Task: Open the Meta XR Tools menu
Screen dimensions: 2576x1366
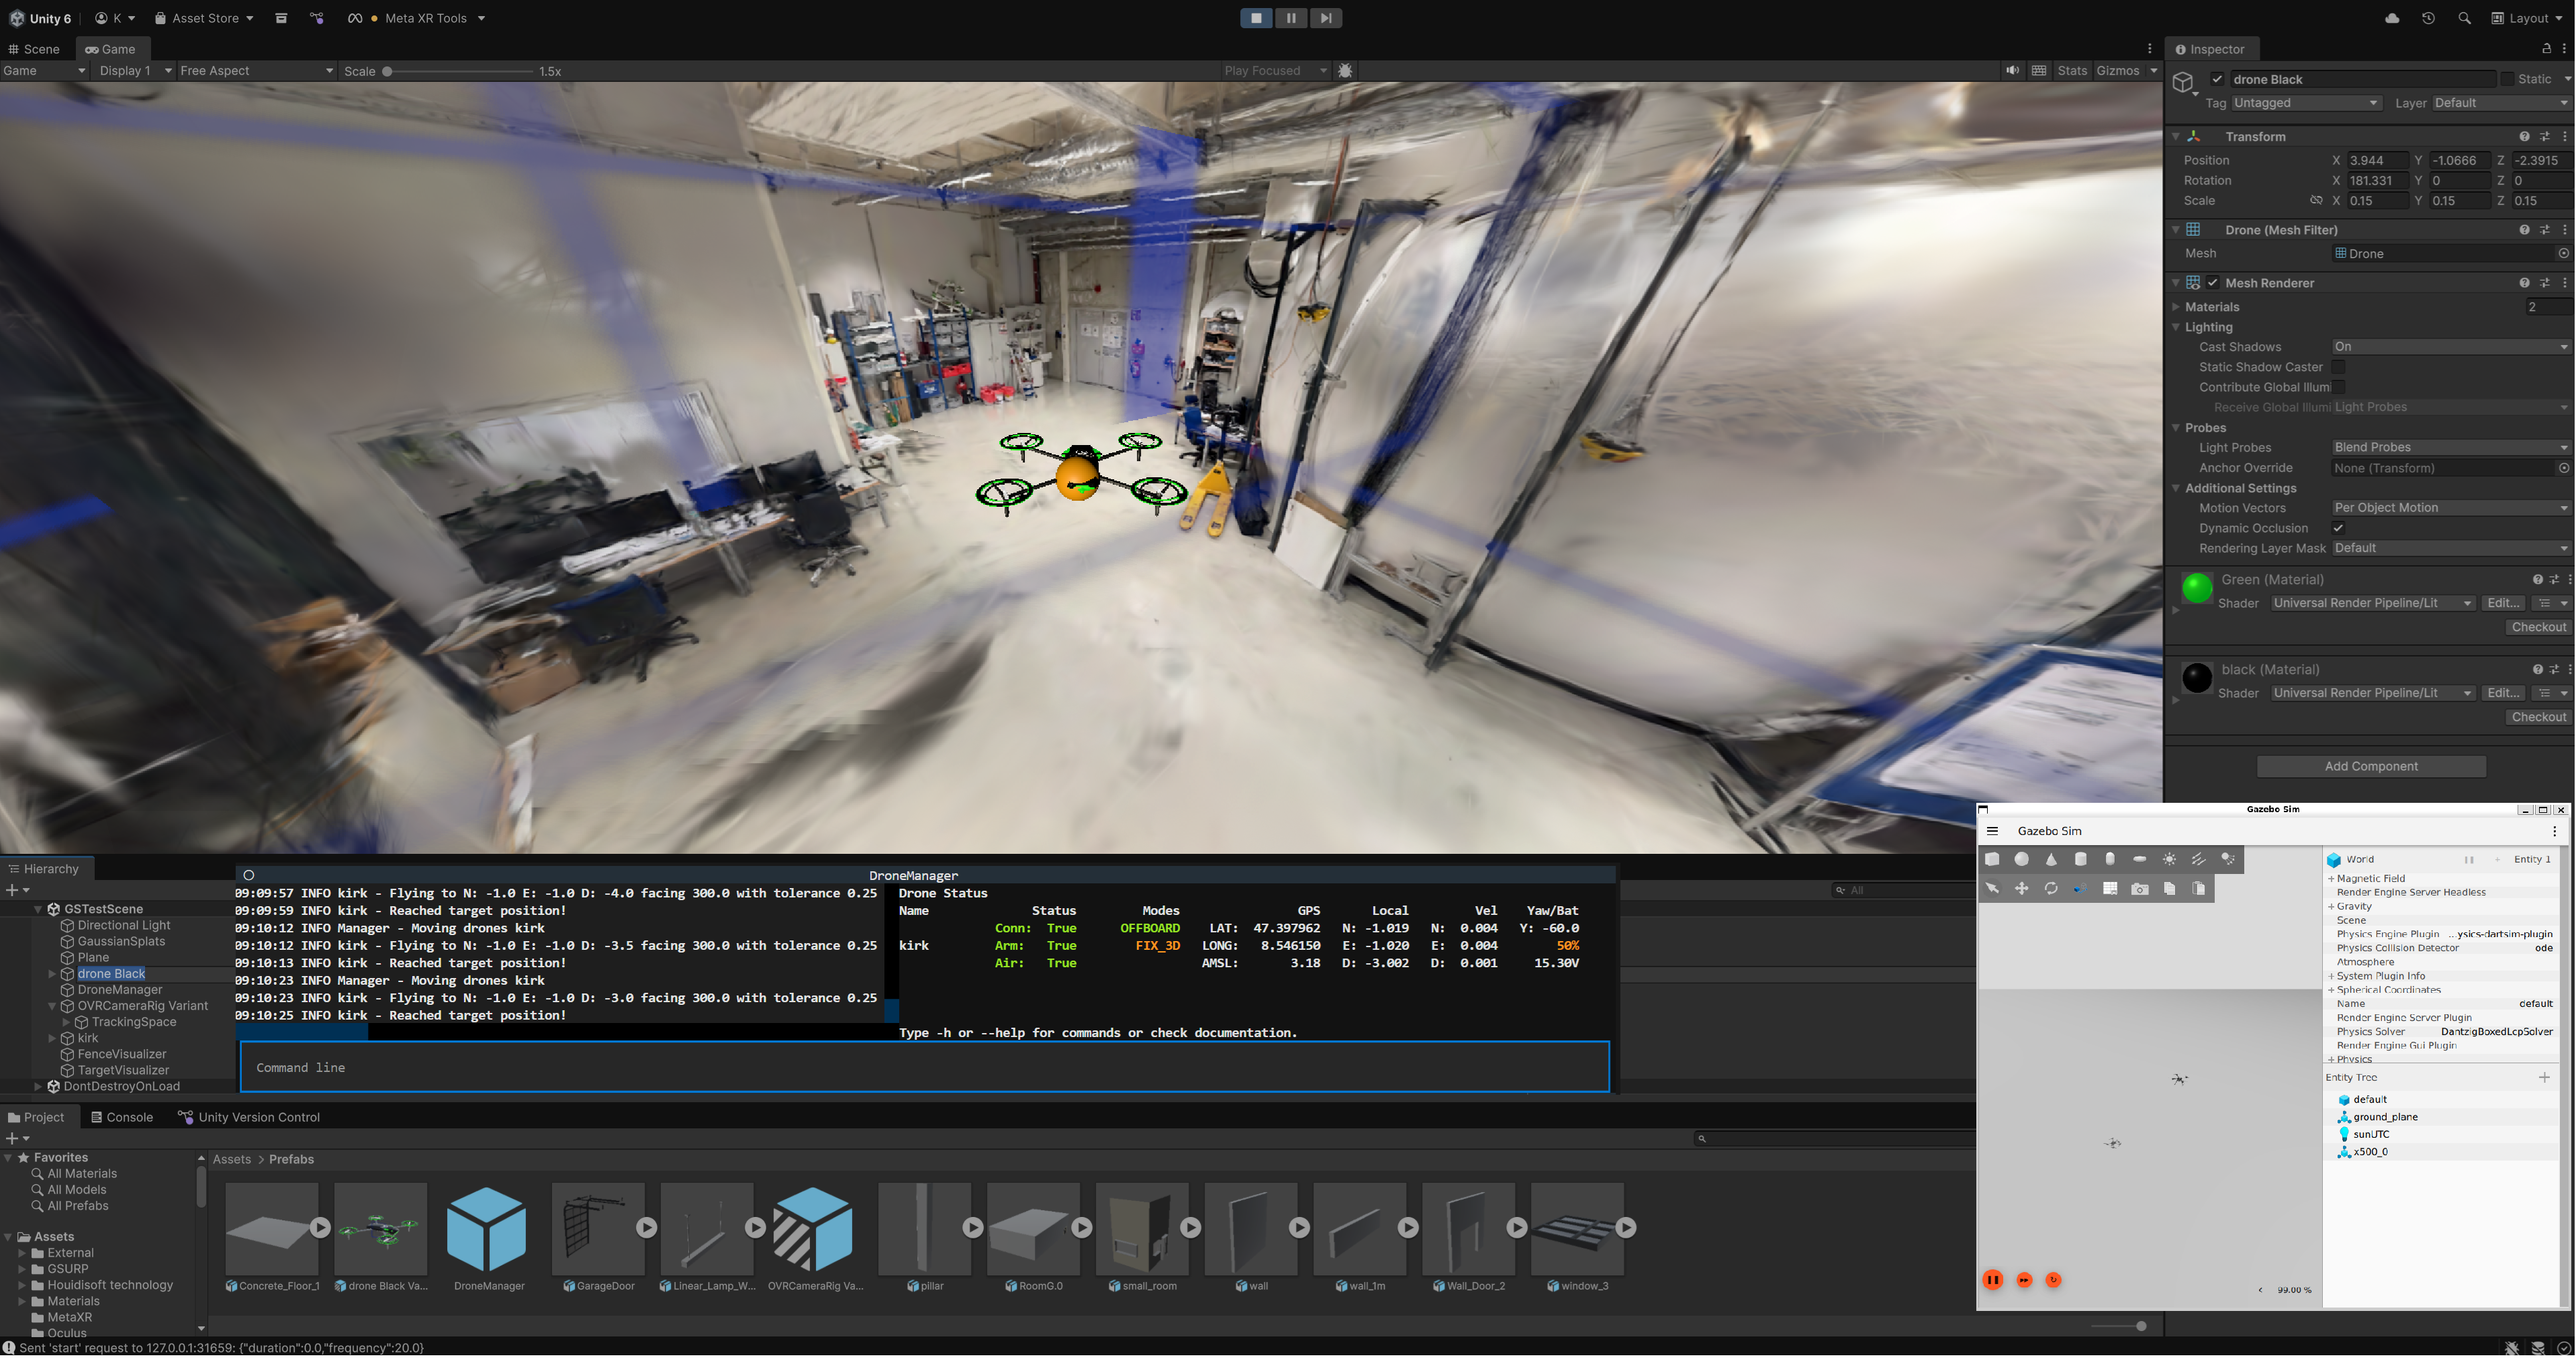Action: [416, 18]
